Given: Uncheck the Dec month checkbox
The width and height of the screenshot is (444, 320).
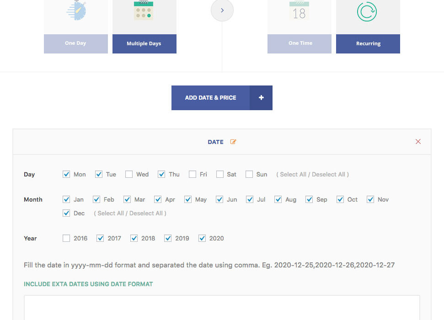Looking at the screenshot, I should [66, 213].
